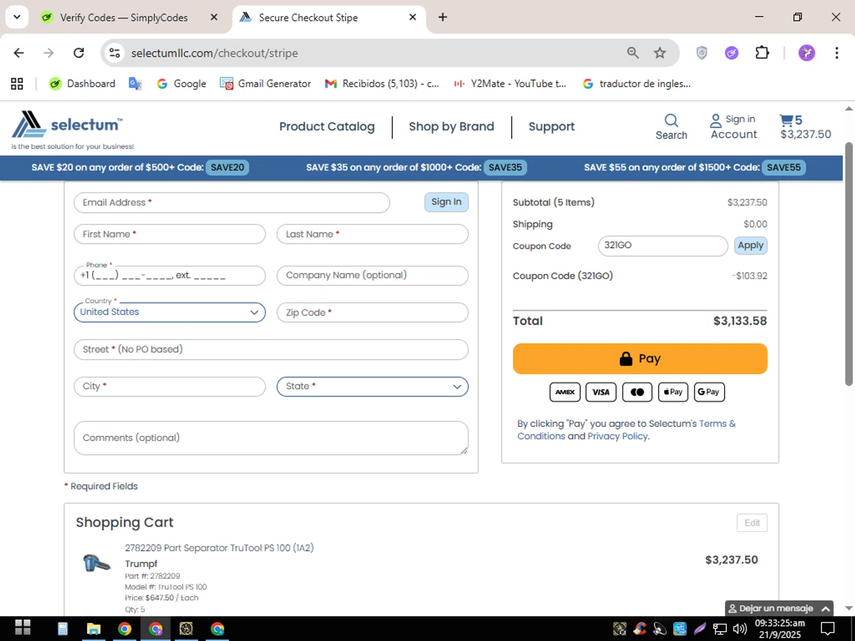
Task: Click the Phone number field
Action: coord(170,275)
